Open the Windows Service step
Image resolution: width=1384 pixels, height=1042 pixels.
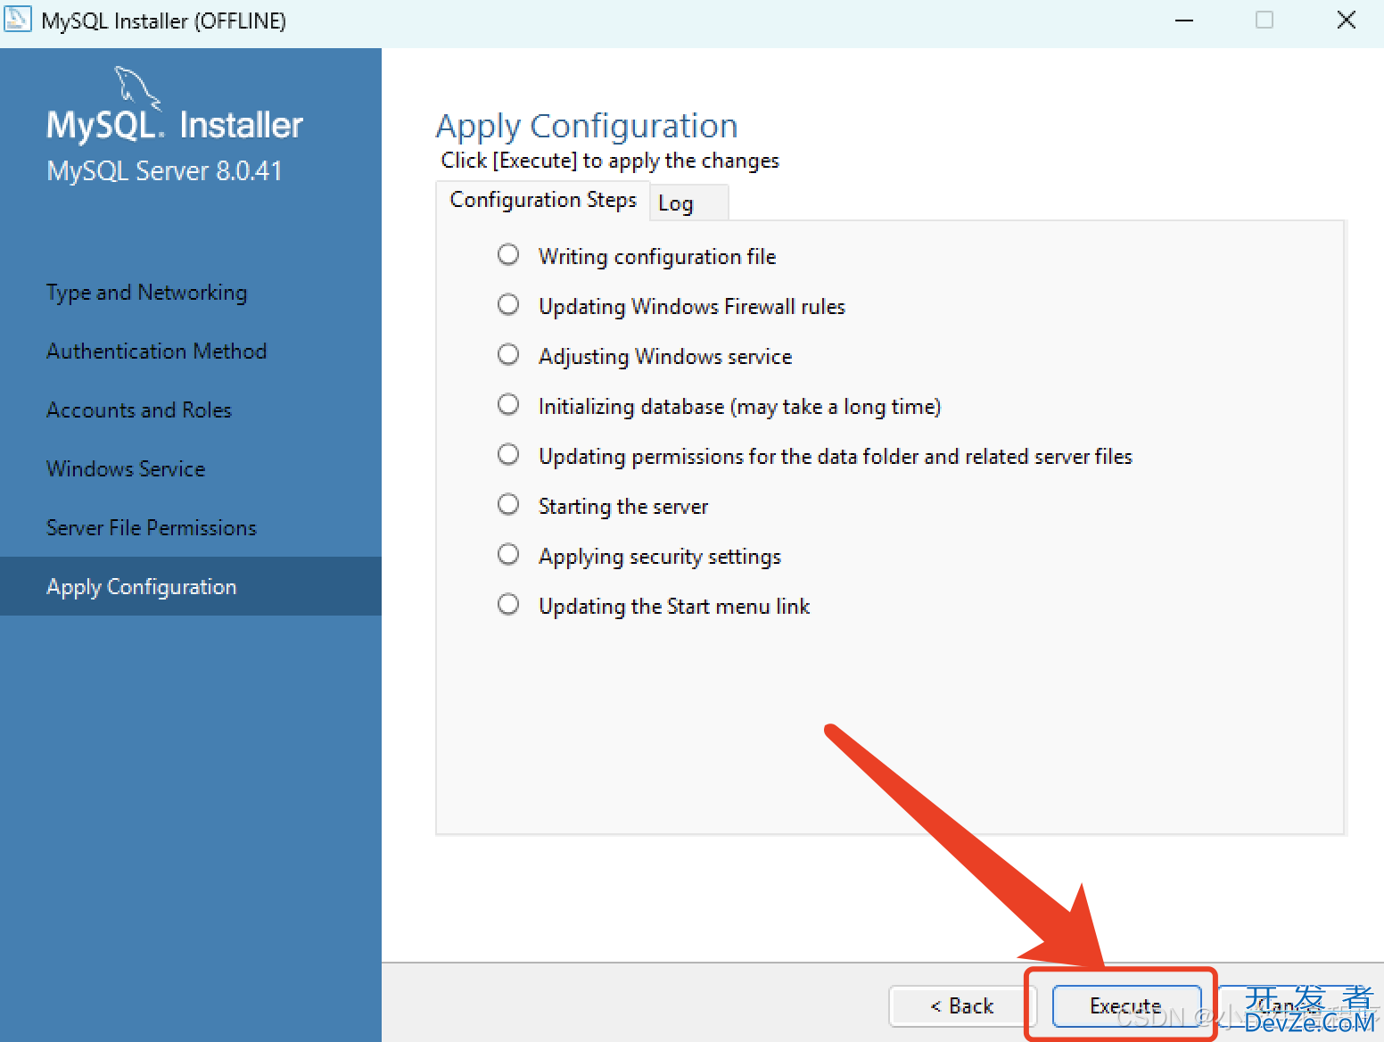126,469
